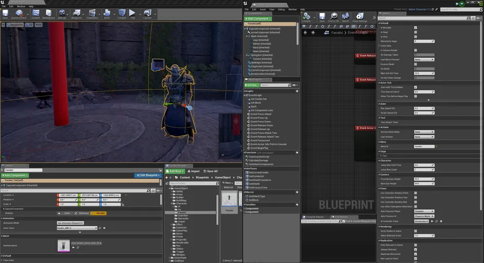Click the Source Control toolbar icon

19,14
